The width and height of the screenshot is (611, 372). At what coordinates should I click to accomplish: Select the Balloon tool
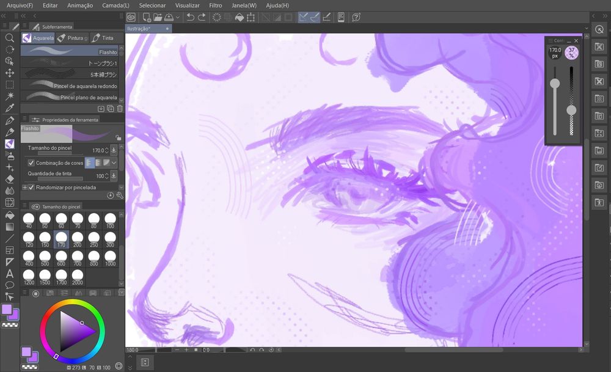[x=10, y=285]
